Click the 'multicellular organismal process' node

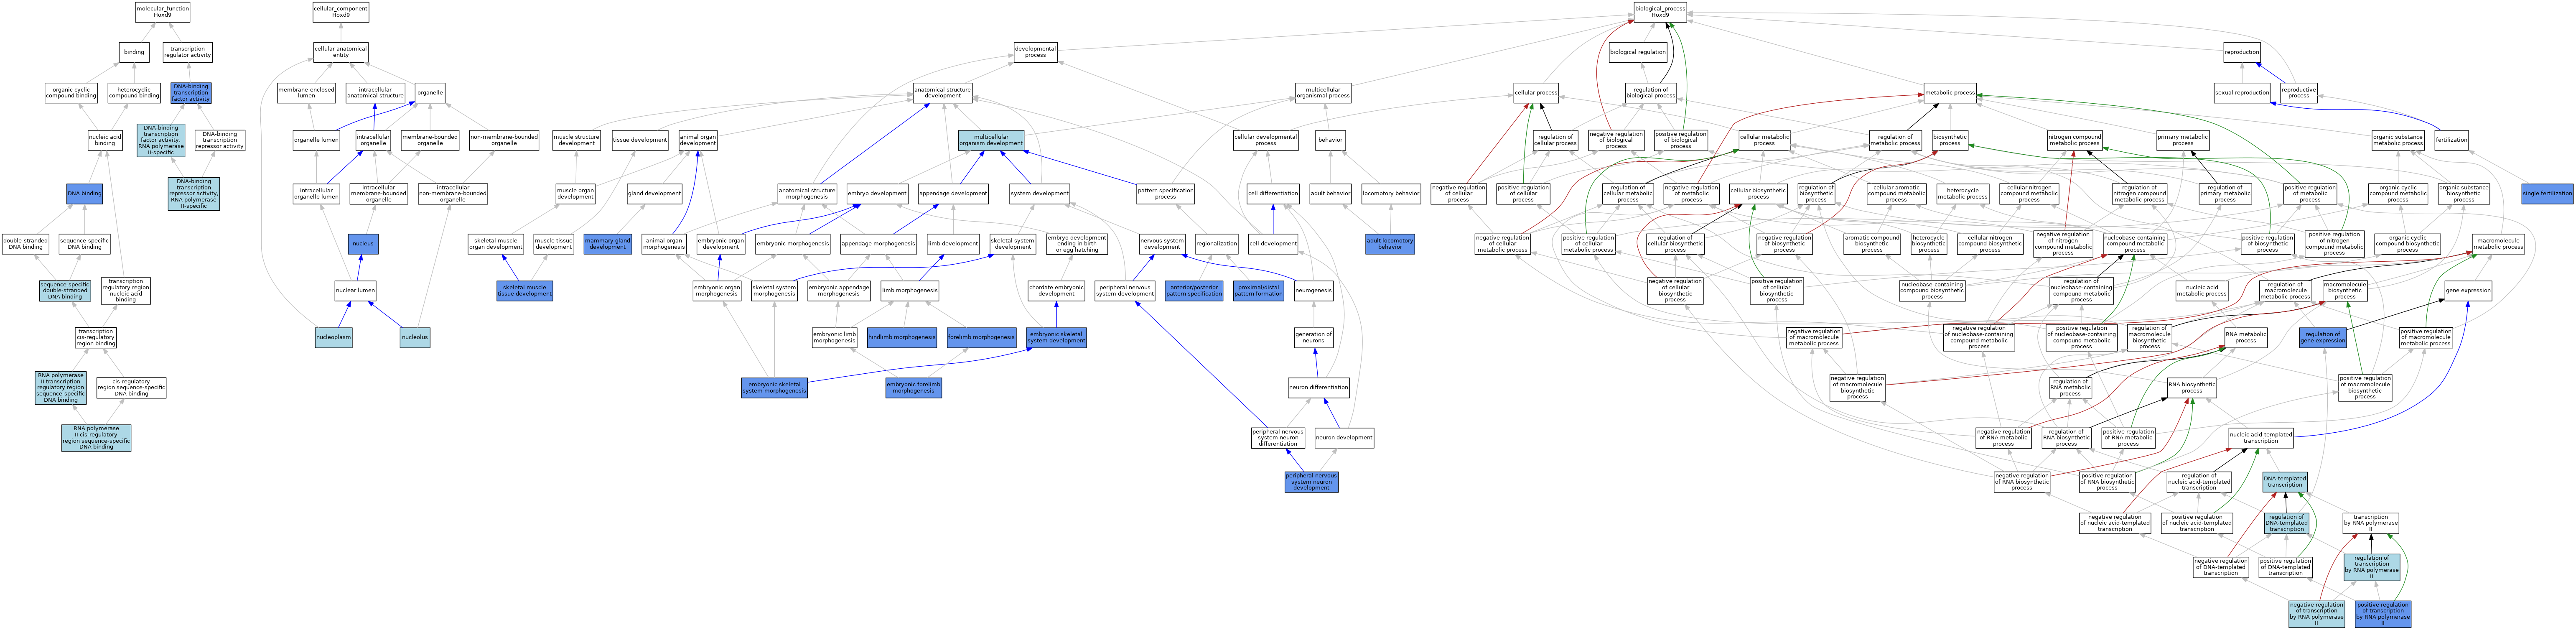pos(1323,93)
